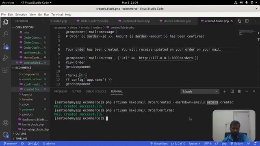This screenshot has width=260, height=146.
Task: Open editor more actions ellipsis
Action: point(254,21)
